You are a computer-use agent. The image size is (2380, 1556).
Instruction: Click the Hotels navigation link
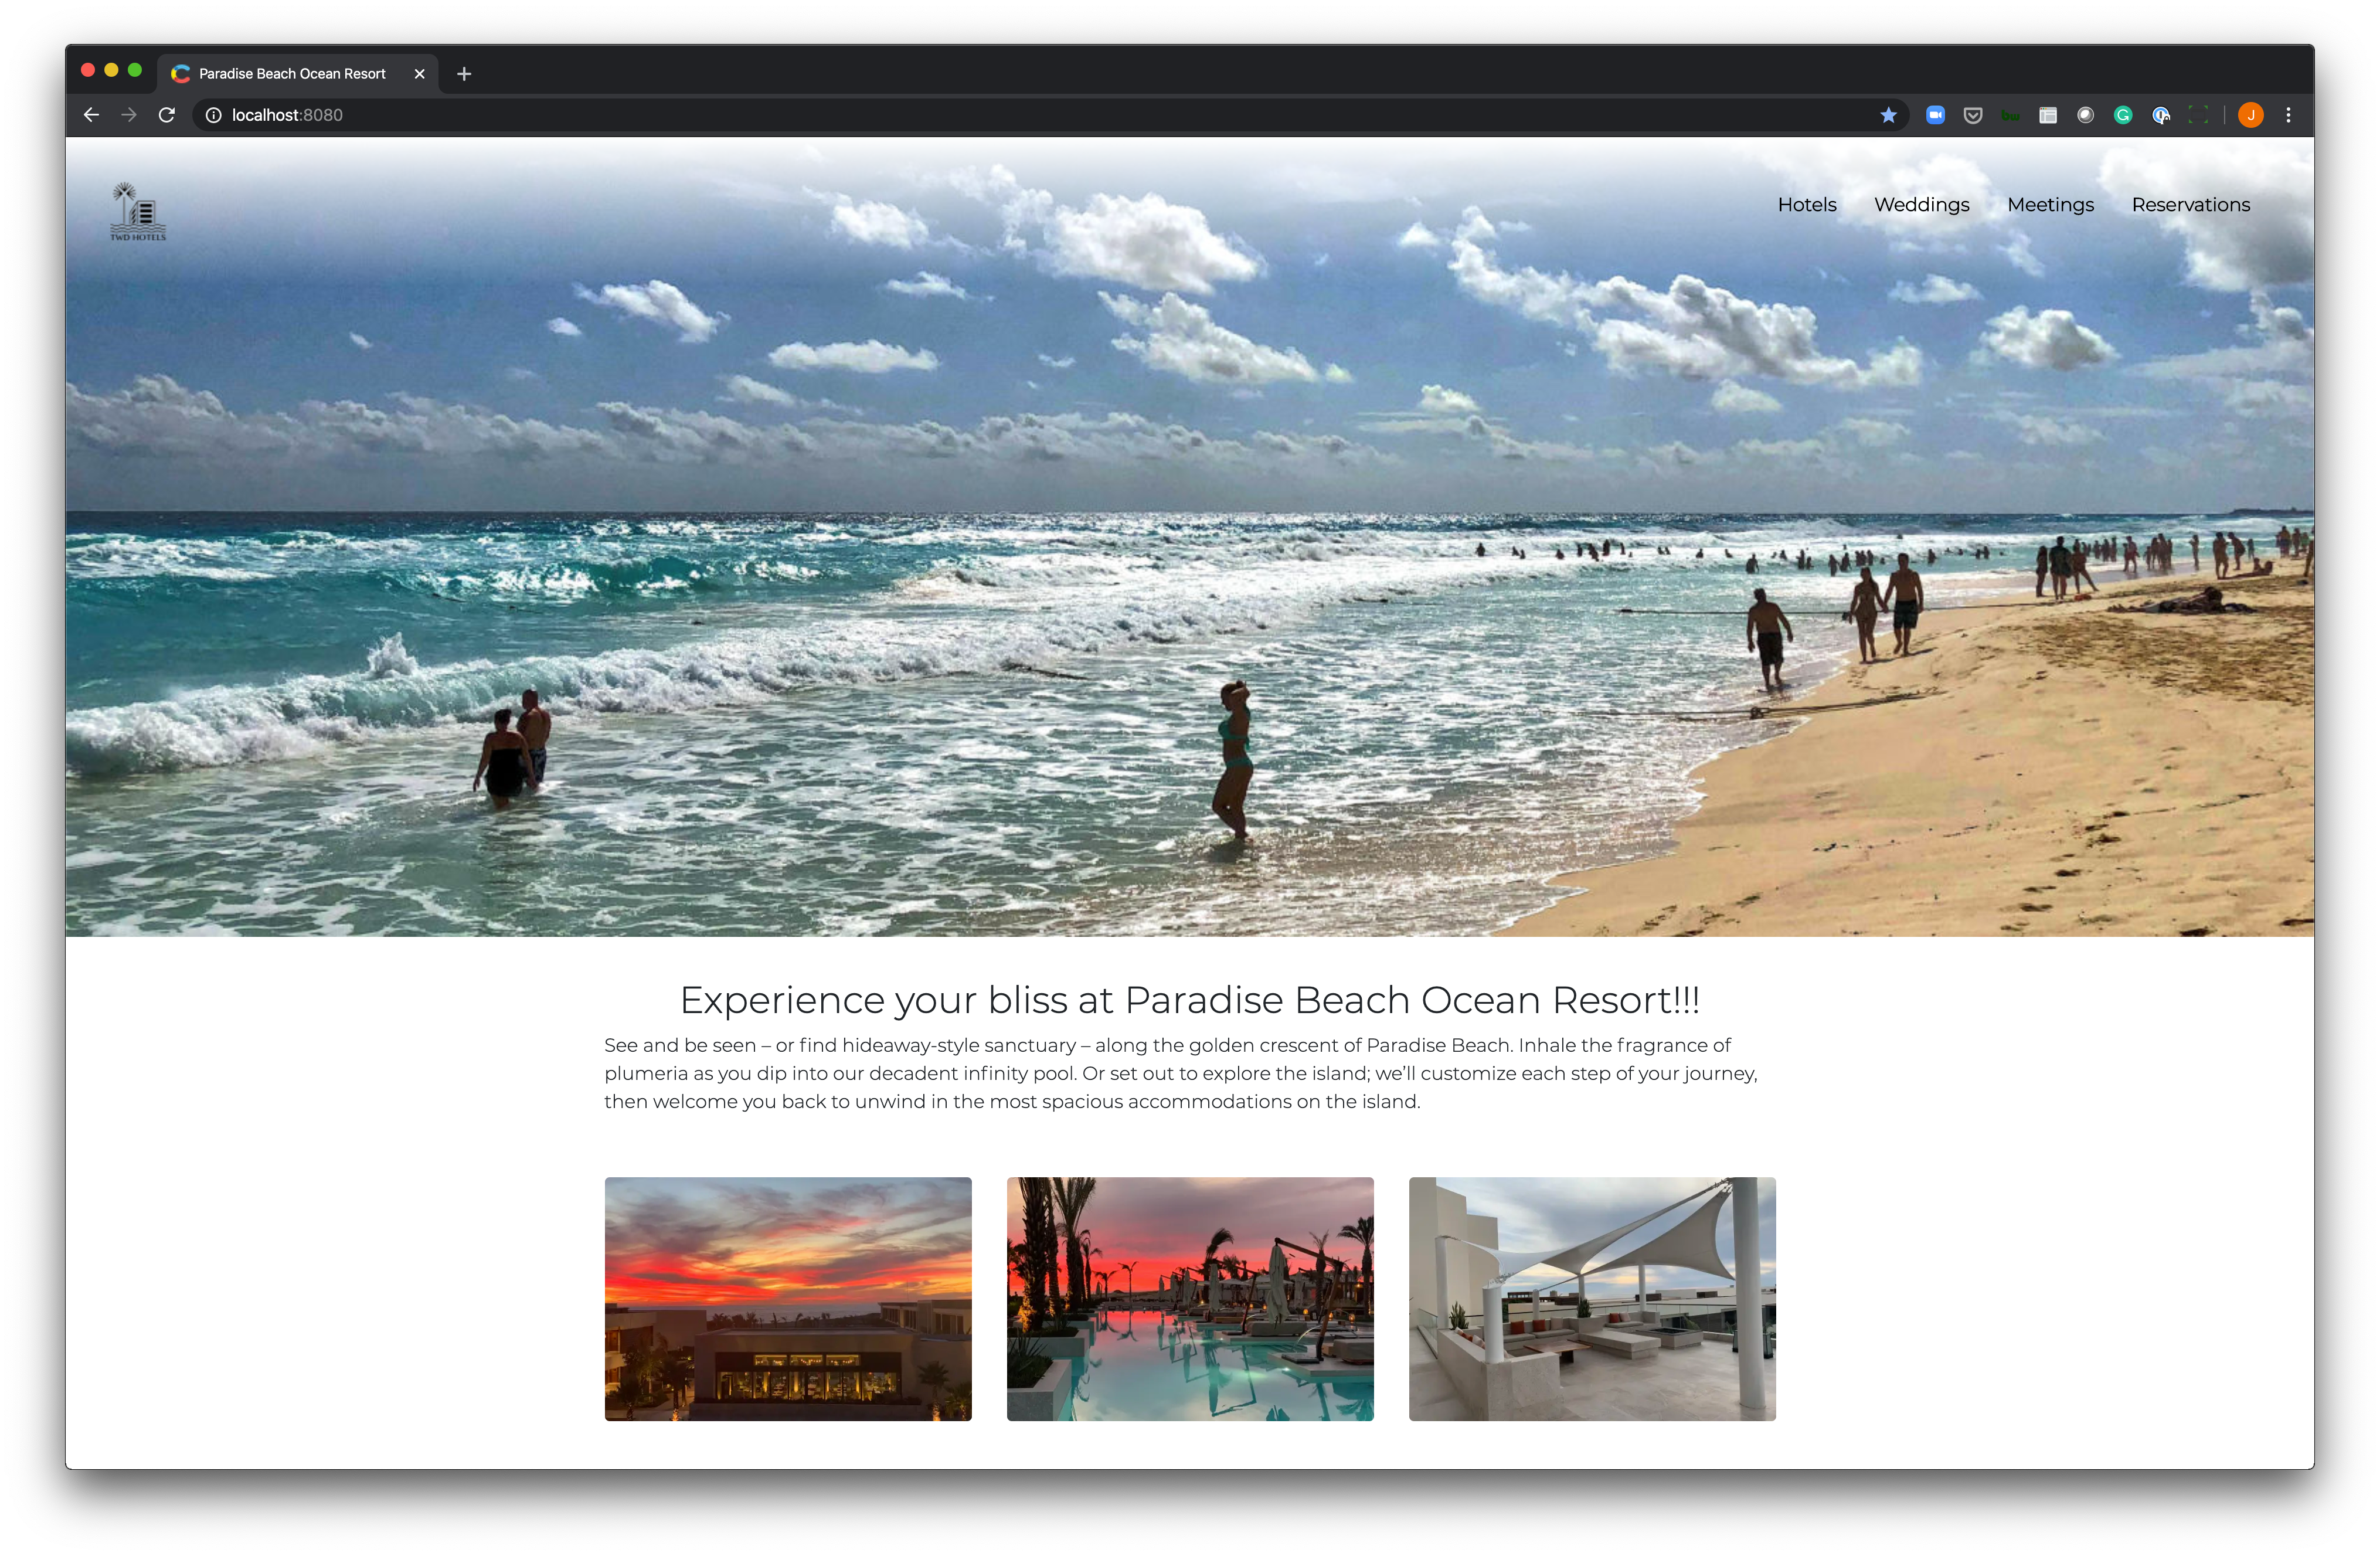[1806, 205]
